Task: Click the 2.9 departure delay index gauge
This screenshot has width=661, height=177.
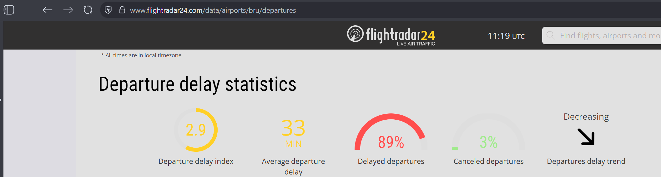Action: click(196, 130)
